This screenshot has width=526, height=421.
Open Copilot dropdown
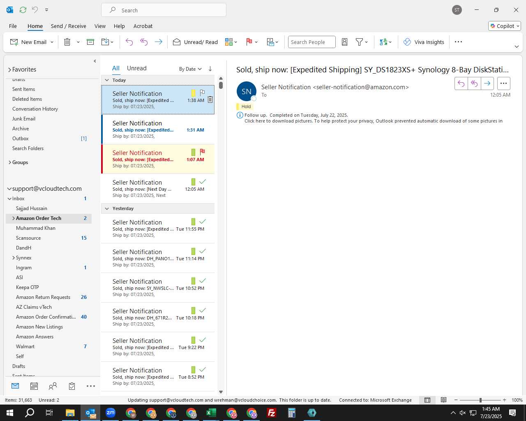coord(505,26)
